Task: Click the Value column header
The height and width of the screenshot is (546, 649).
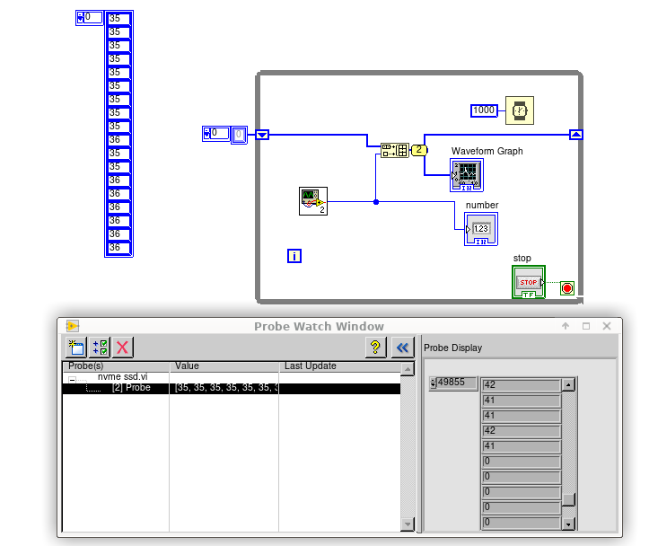Action: coord(224,366)
